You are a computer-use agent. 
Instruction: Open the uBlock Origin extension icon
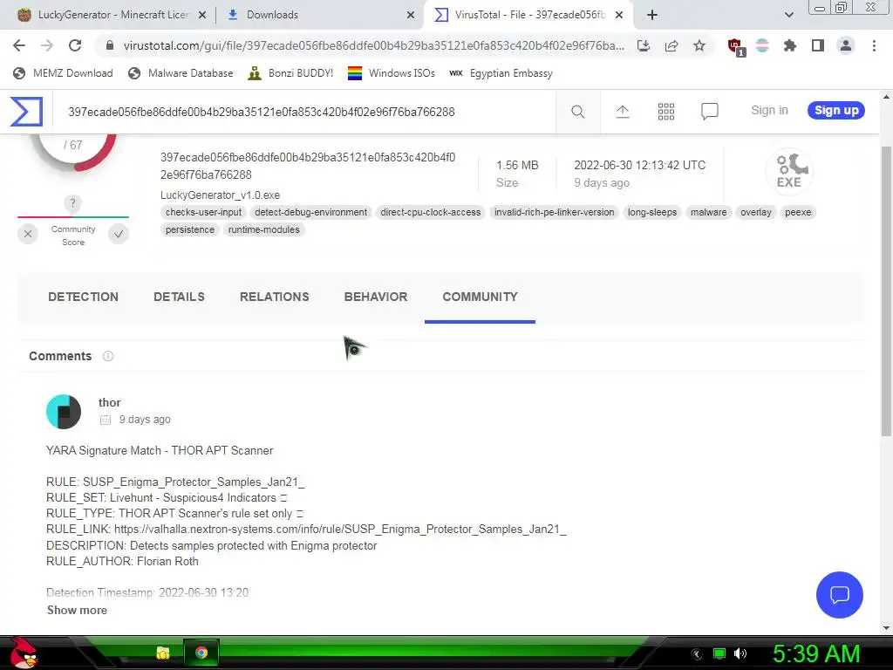pos(735,46)
